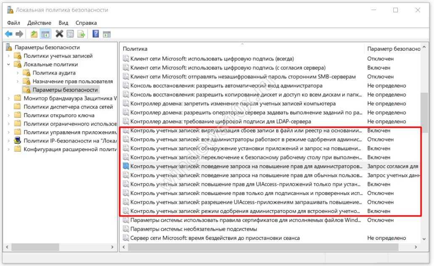Open the Properties toolbar icon
Viewport: 434px width, 266px height.
point(70,34)
